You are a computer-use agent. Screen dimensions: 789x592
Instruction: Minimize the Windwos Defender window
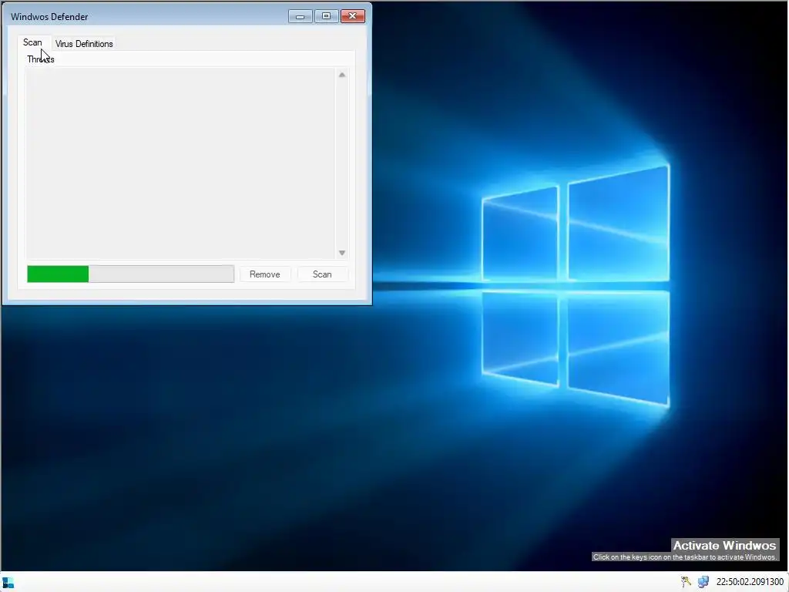point(300,17)
